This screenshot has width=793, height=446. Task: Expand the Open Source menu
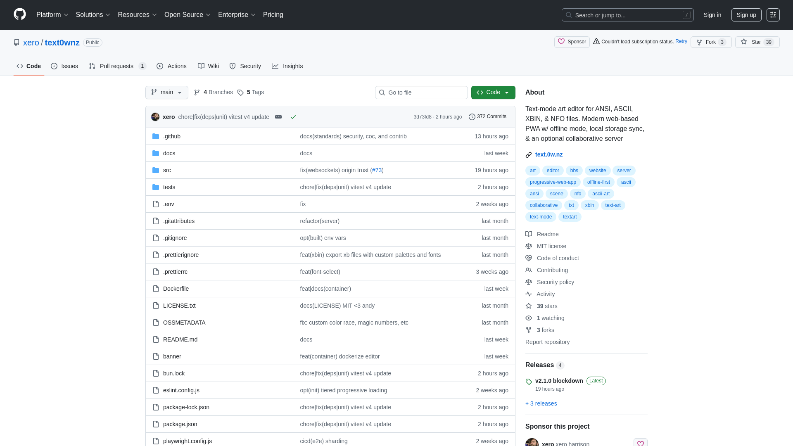click(x=187, y=15)
